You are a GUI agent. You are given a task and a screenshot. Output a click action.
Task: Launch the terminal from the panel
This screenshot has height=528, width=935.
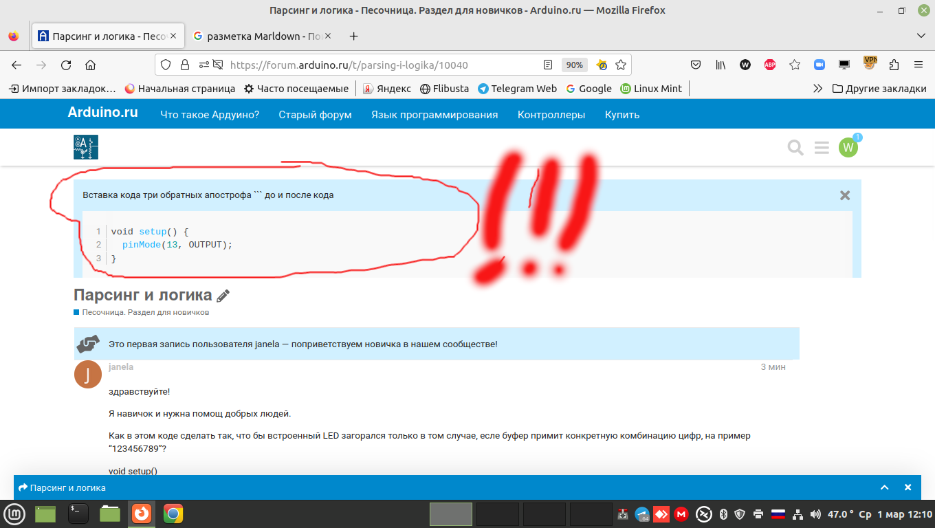click(78, 514)
